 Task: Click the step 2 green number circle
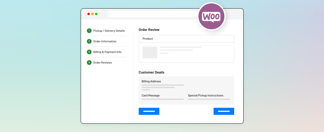pos(89,41)
